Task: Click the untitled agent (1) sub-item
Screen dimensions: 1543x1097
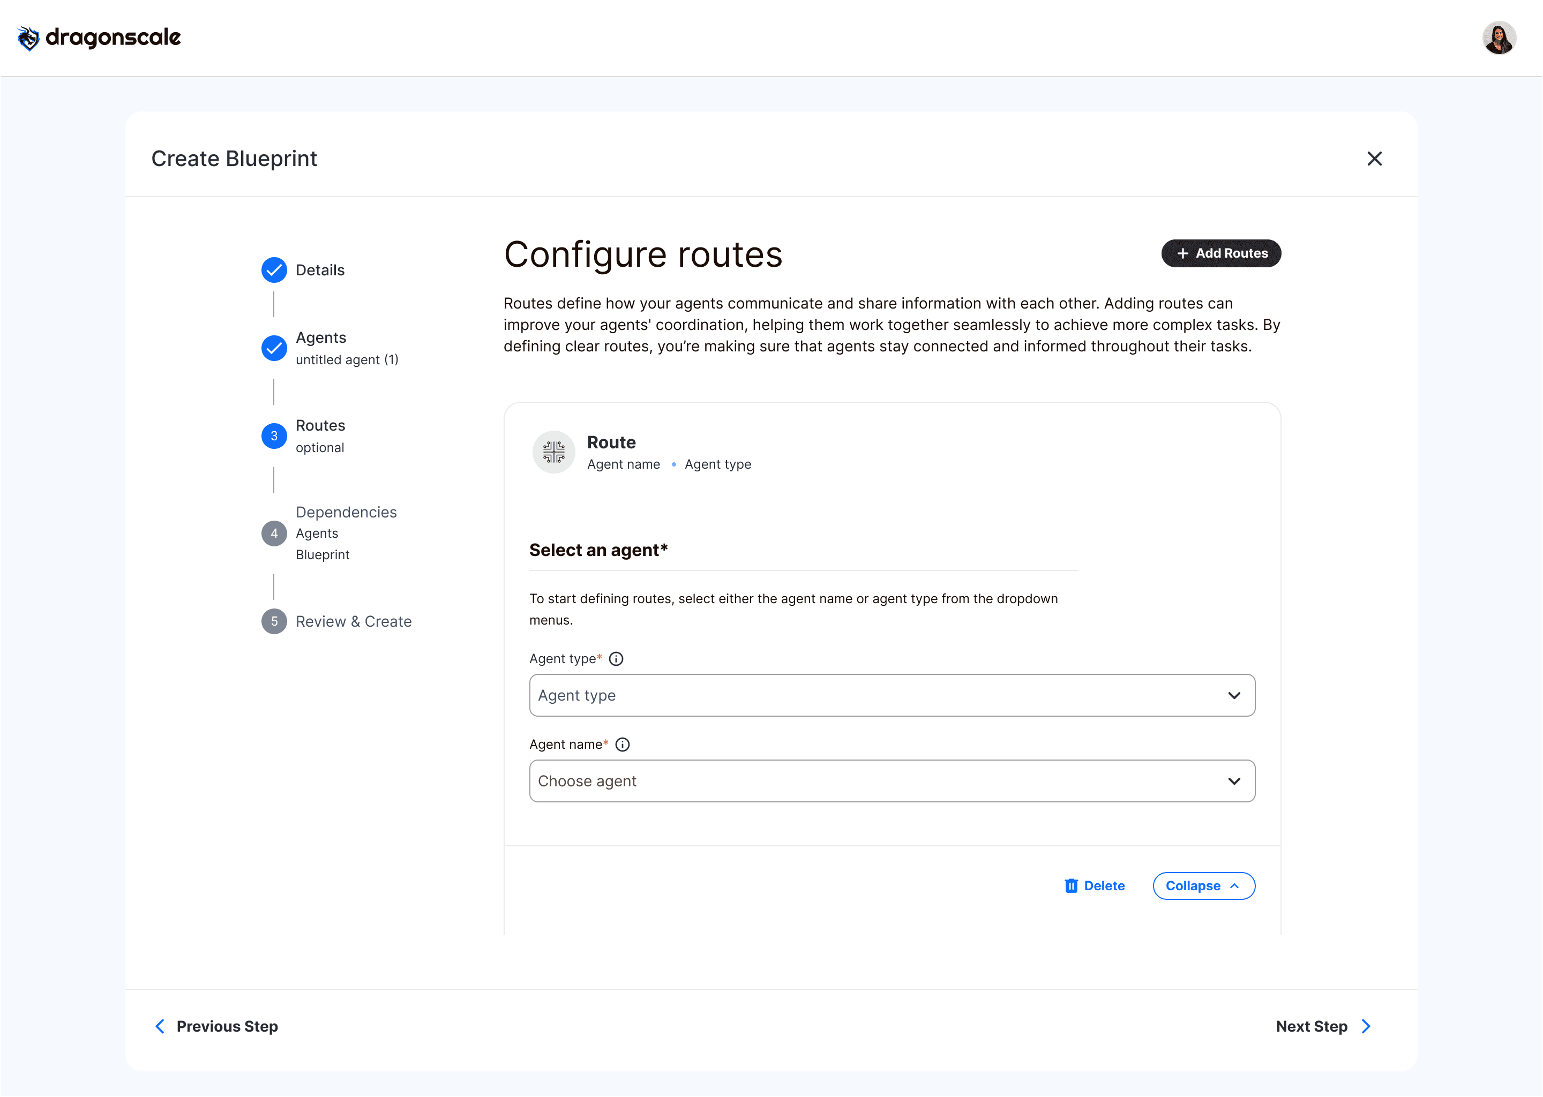Action: [x=347, y=360]
